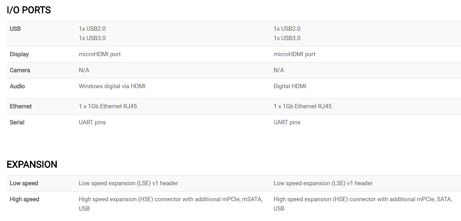
Task: Click the Low speed row label
Action: [x=24, y=183]
